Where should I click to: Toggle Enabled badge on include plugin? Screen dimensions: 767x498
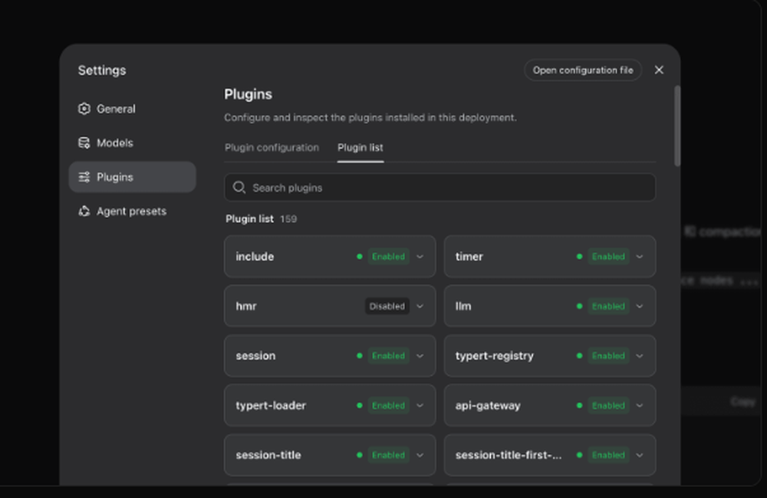(388, 257)
